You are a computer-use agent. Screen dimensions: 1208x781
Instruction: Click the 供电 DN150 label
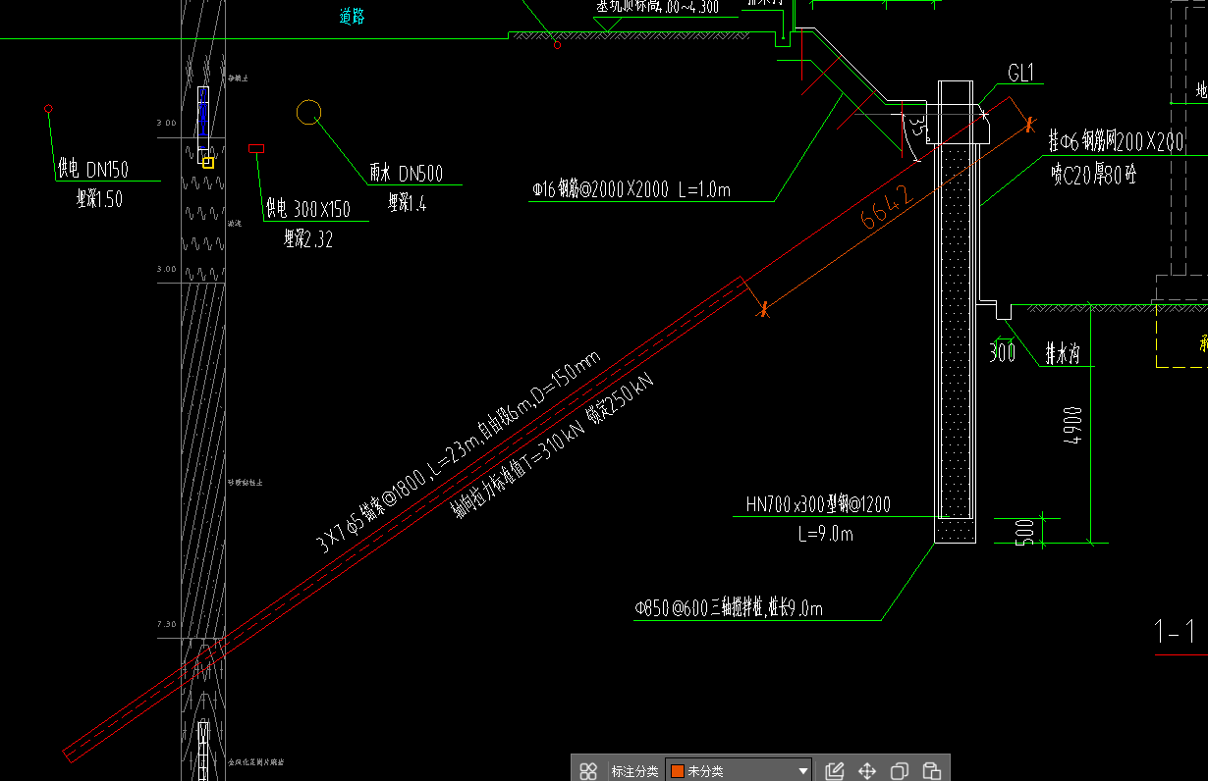(x=92, y=170)
